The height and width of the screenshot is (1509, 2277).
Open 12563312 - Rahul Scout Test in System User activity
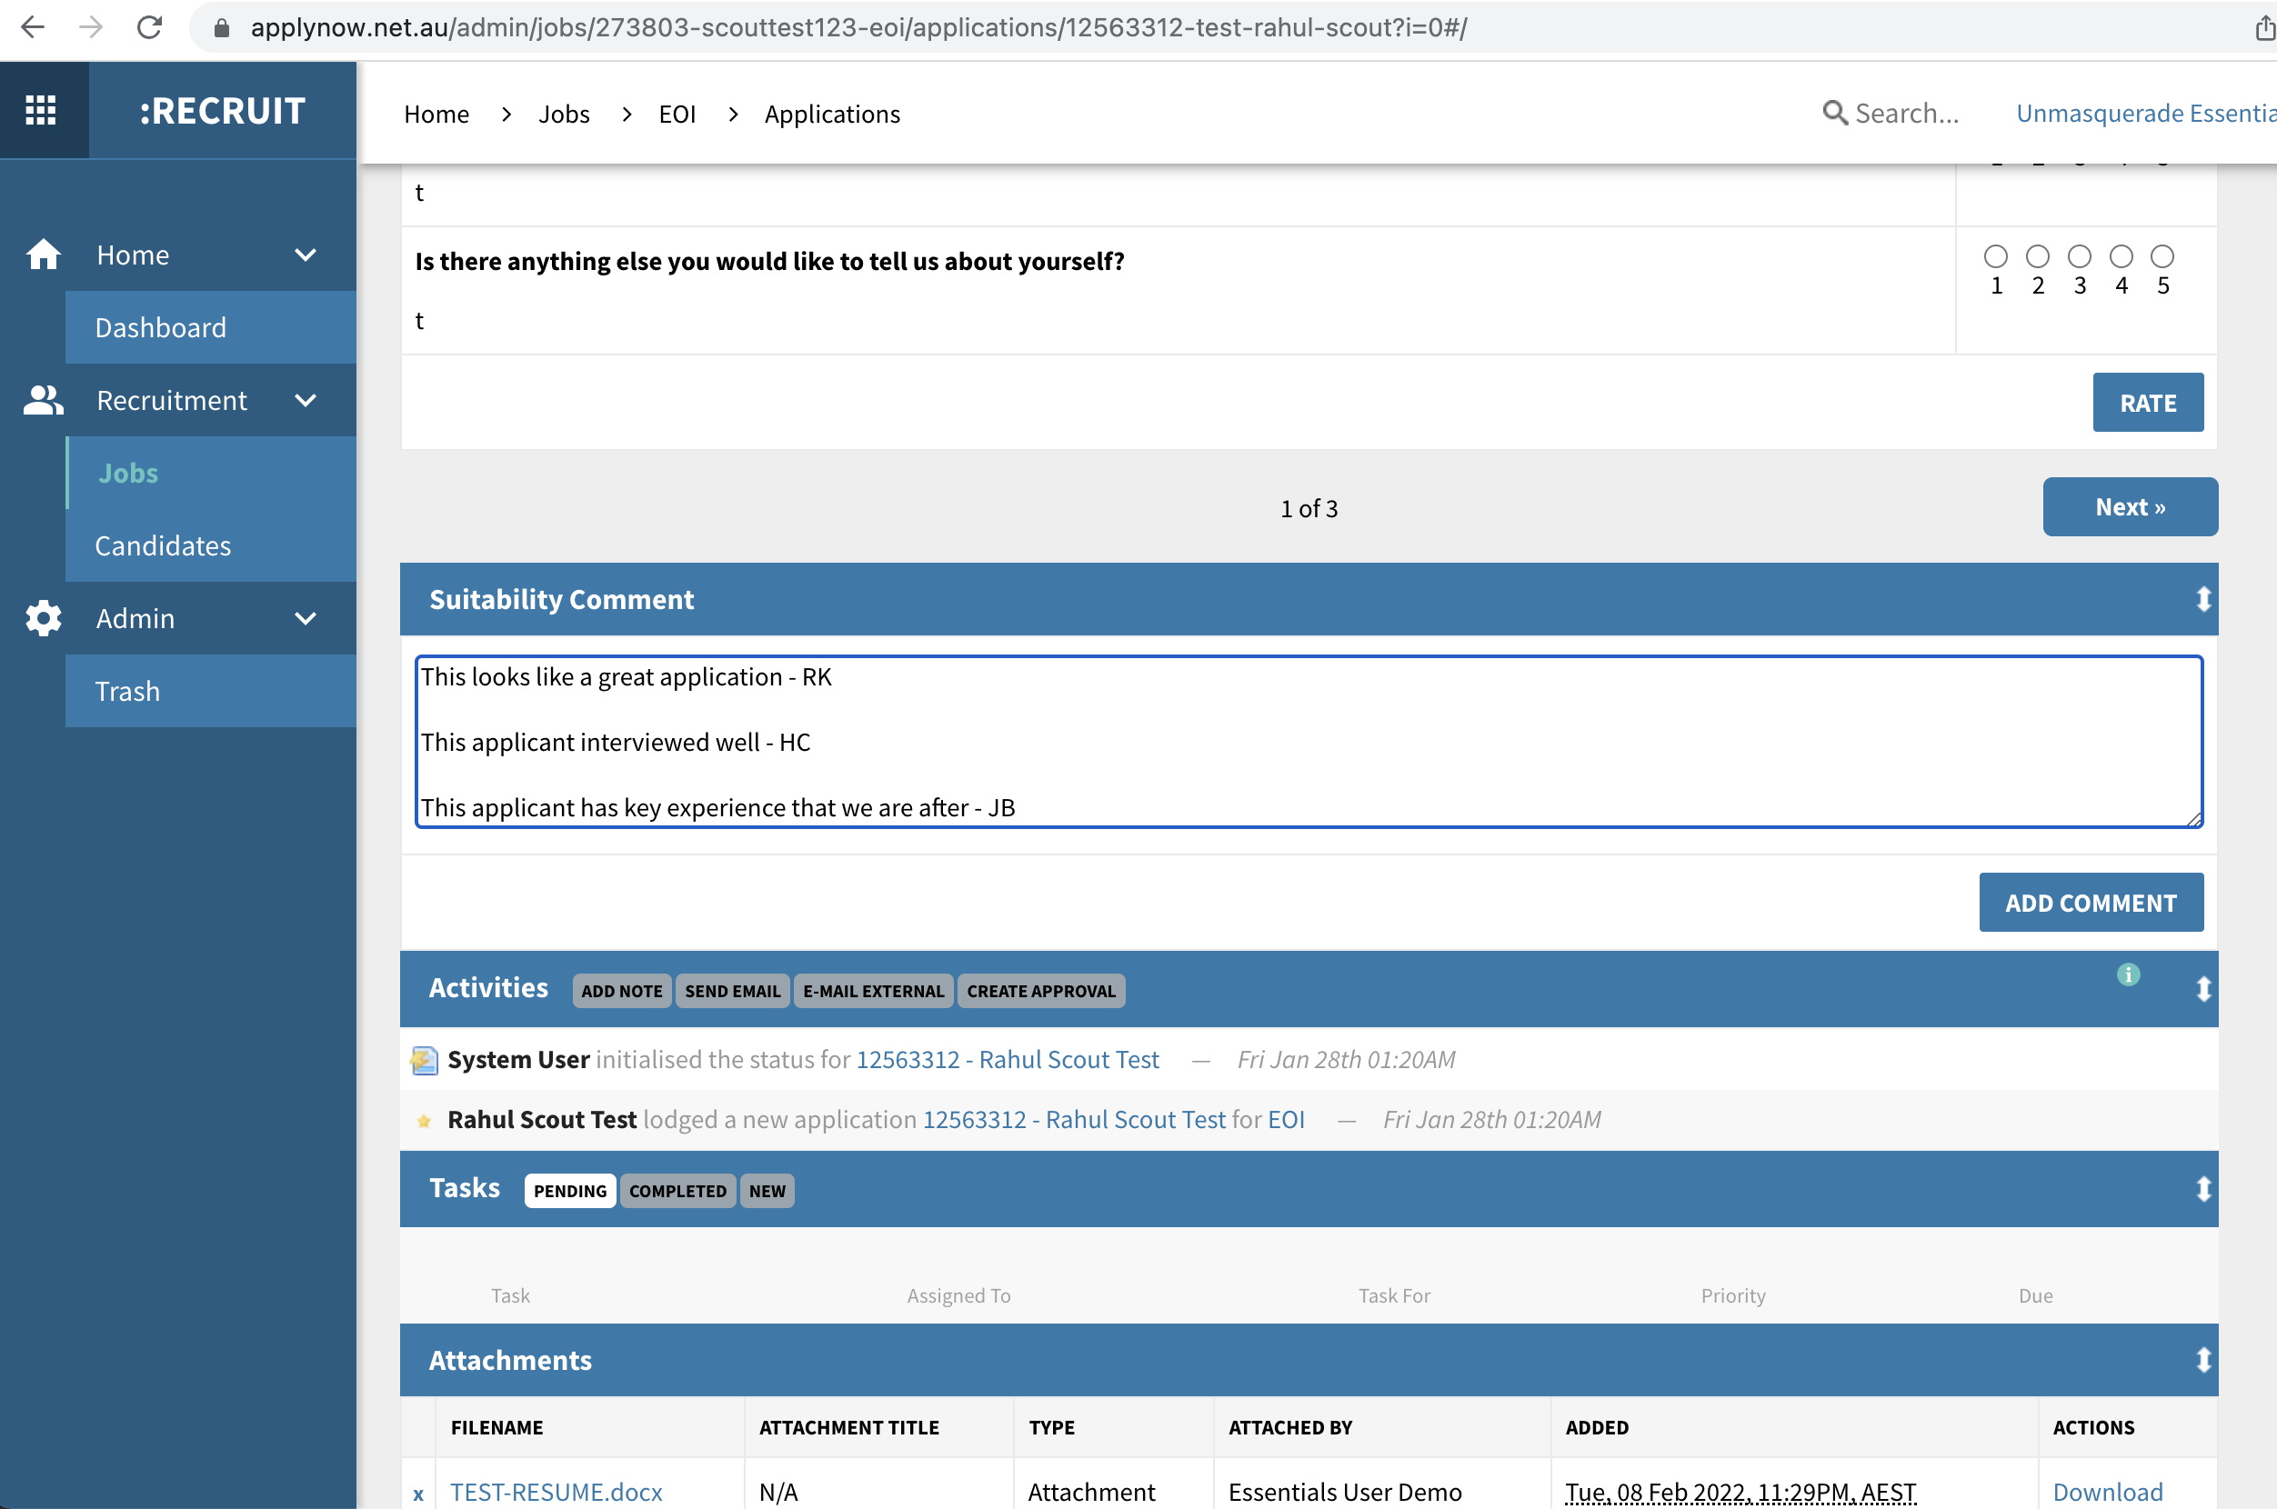(x=1007, y=1060)
